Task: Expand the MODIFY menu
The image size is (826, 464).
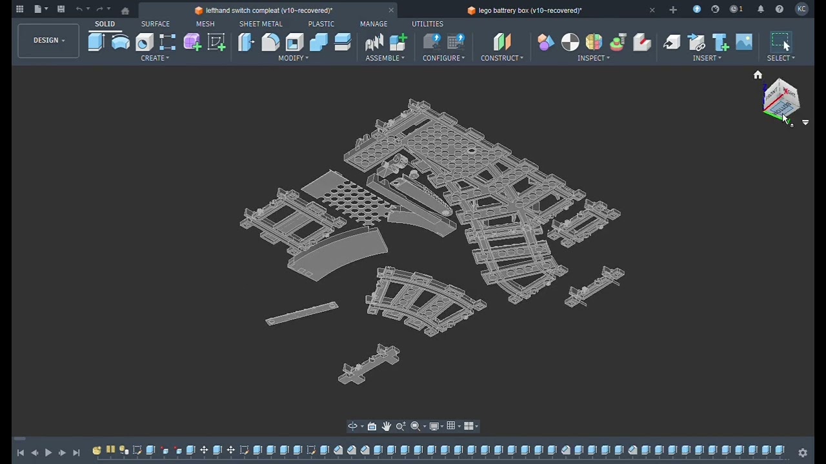Action: 293,58
